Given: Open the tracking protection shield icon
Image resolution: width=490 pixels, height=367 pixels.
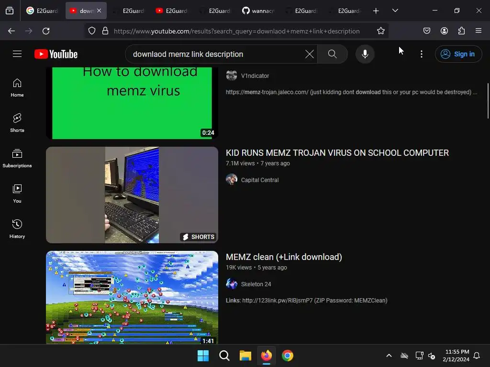Looking at the screenshot, I should coord(91,31).
